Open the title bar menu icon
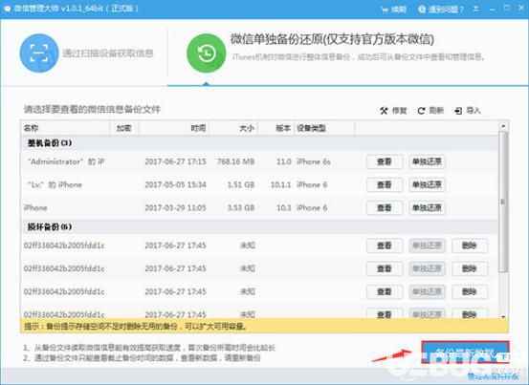This screenshot has width=529, height=385. [475, 9]
